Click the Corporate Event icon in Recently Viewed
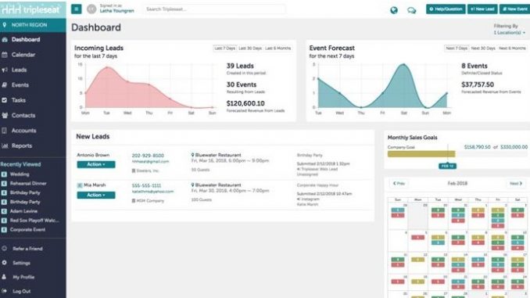This screenshot has height=298, width=530. [4, 230]
